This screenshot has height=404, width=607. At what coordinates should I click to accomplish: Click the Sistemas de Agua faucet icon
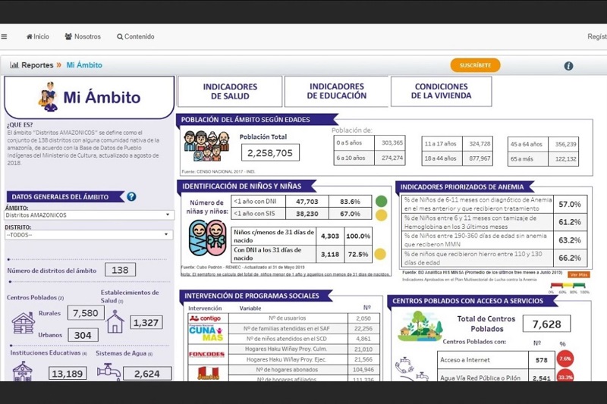109,372
